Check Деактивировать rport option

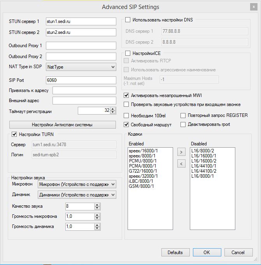point(183,124)
